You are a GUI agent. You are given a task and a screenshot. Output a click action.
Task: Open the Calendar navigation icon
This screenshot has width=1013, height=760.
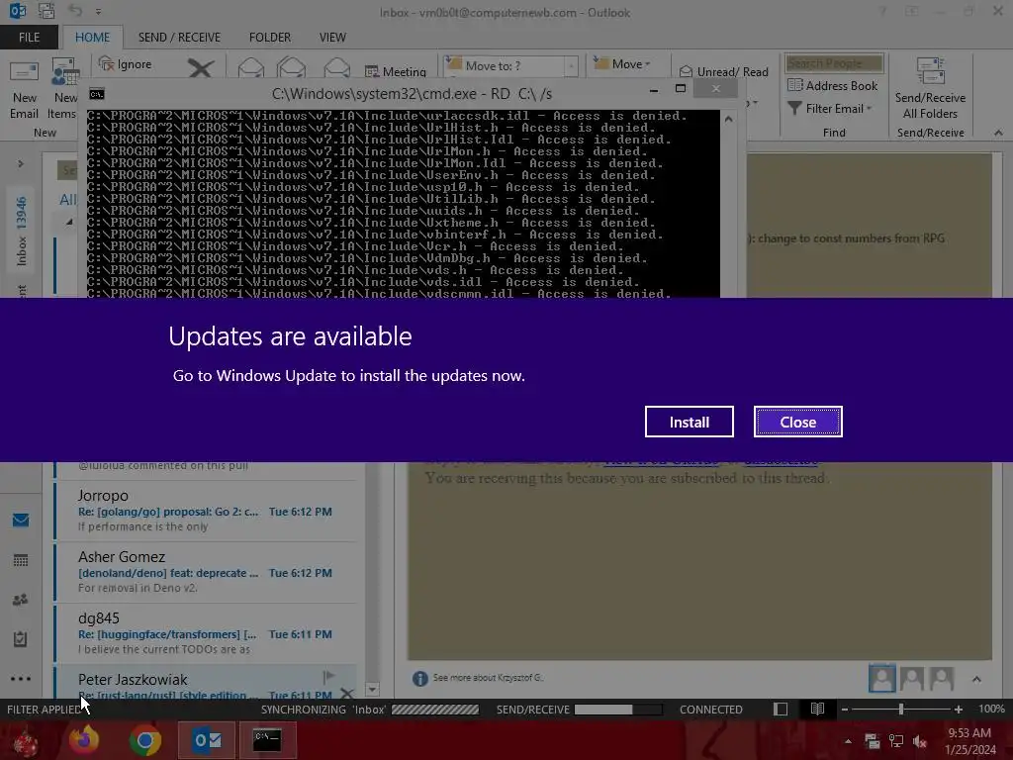(21, 560)
